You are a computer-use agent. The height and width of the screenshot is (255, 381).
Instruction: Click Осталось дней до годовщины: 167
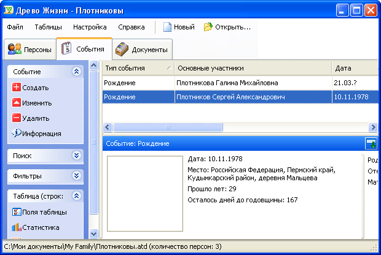243,200
